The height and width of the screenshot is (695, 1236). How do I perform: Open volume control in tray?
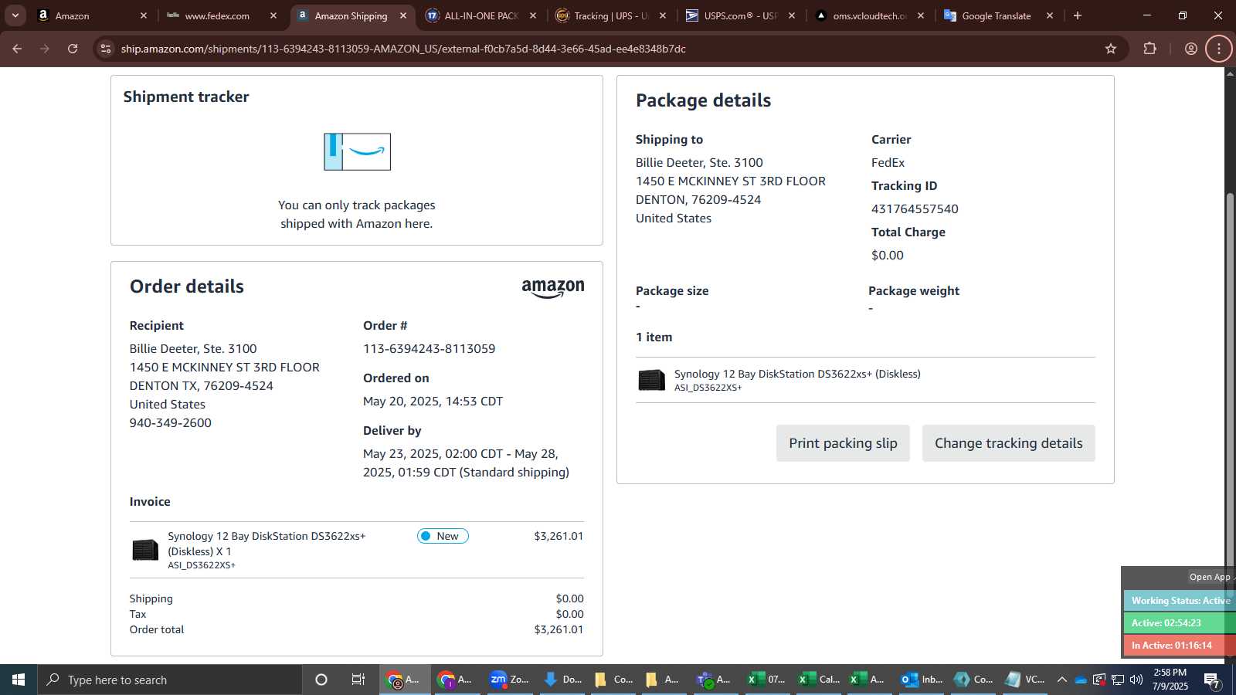tap(1136, 680)
